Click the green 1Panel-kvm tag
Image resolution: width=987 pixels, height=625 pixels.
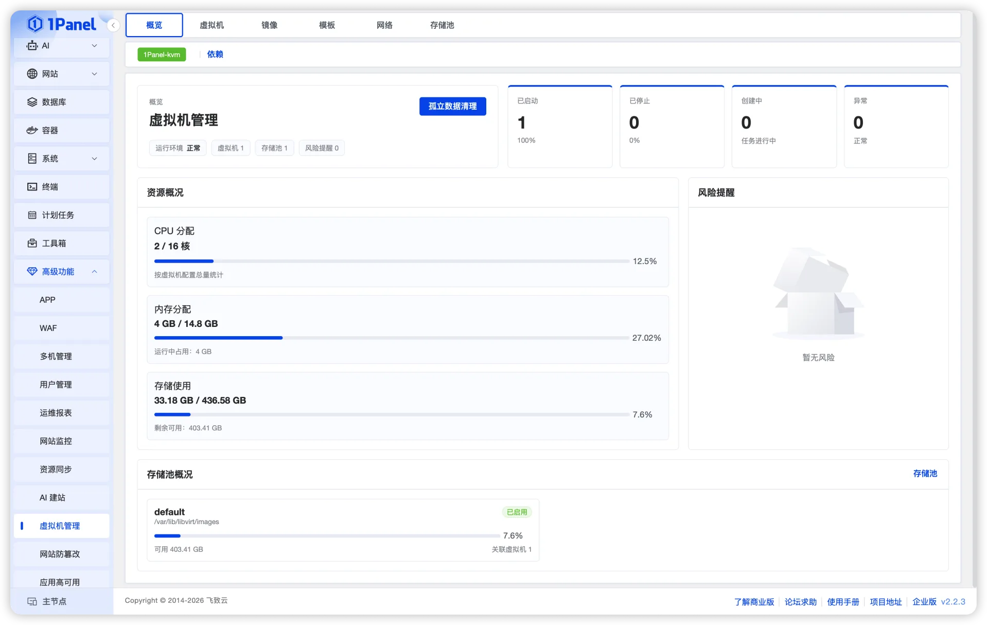tap(162, 55)
